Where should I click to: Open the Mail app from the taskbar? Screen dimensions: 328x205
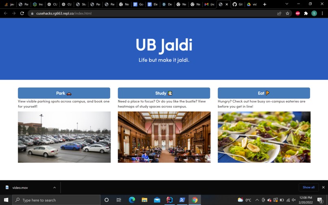pos(157,200)
